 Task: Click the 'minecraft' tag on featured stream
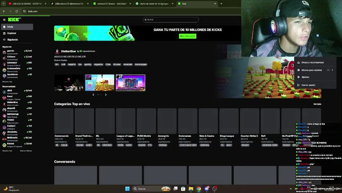tap(127, 64)
